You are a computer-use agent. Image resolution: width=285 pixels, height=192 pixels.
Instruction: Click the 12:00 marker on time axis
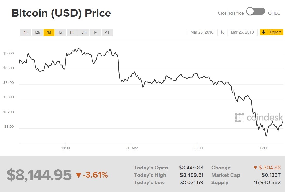[264, 148]
